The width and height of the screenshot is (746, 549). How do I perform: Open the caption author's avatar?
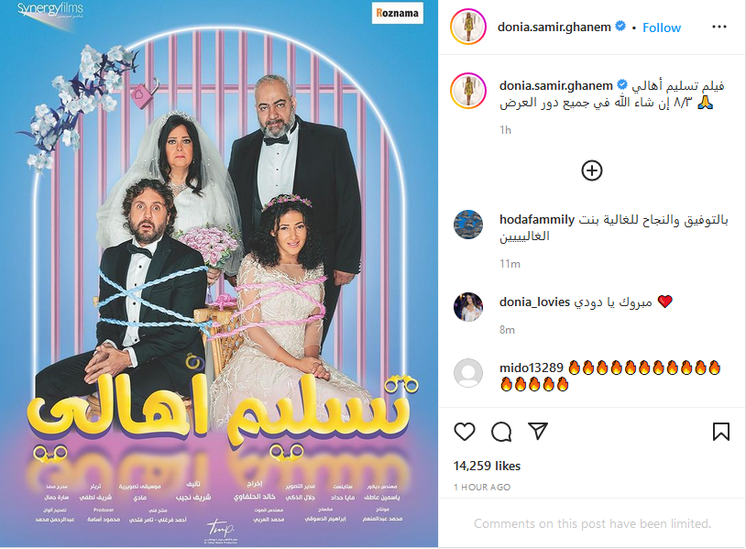[x=468, y=91]
